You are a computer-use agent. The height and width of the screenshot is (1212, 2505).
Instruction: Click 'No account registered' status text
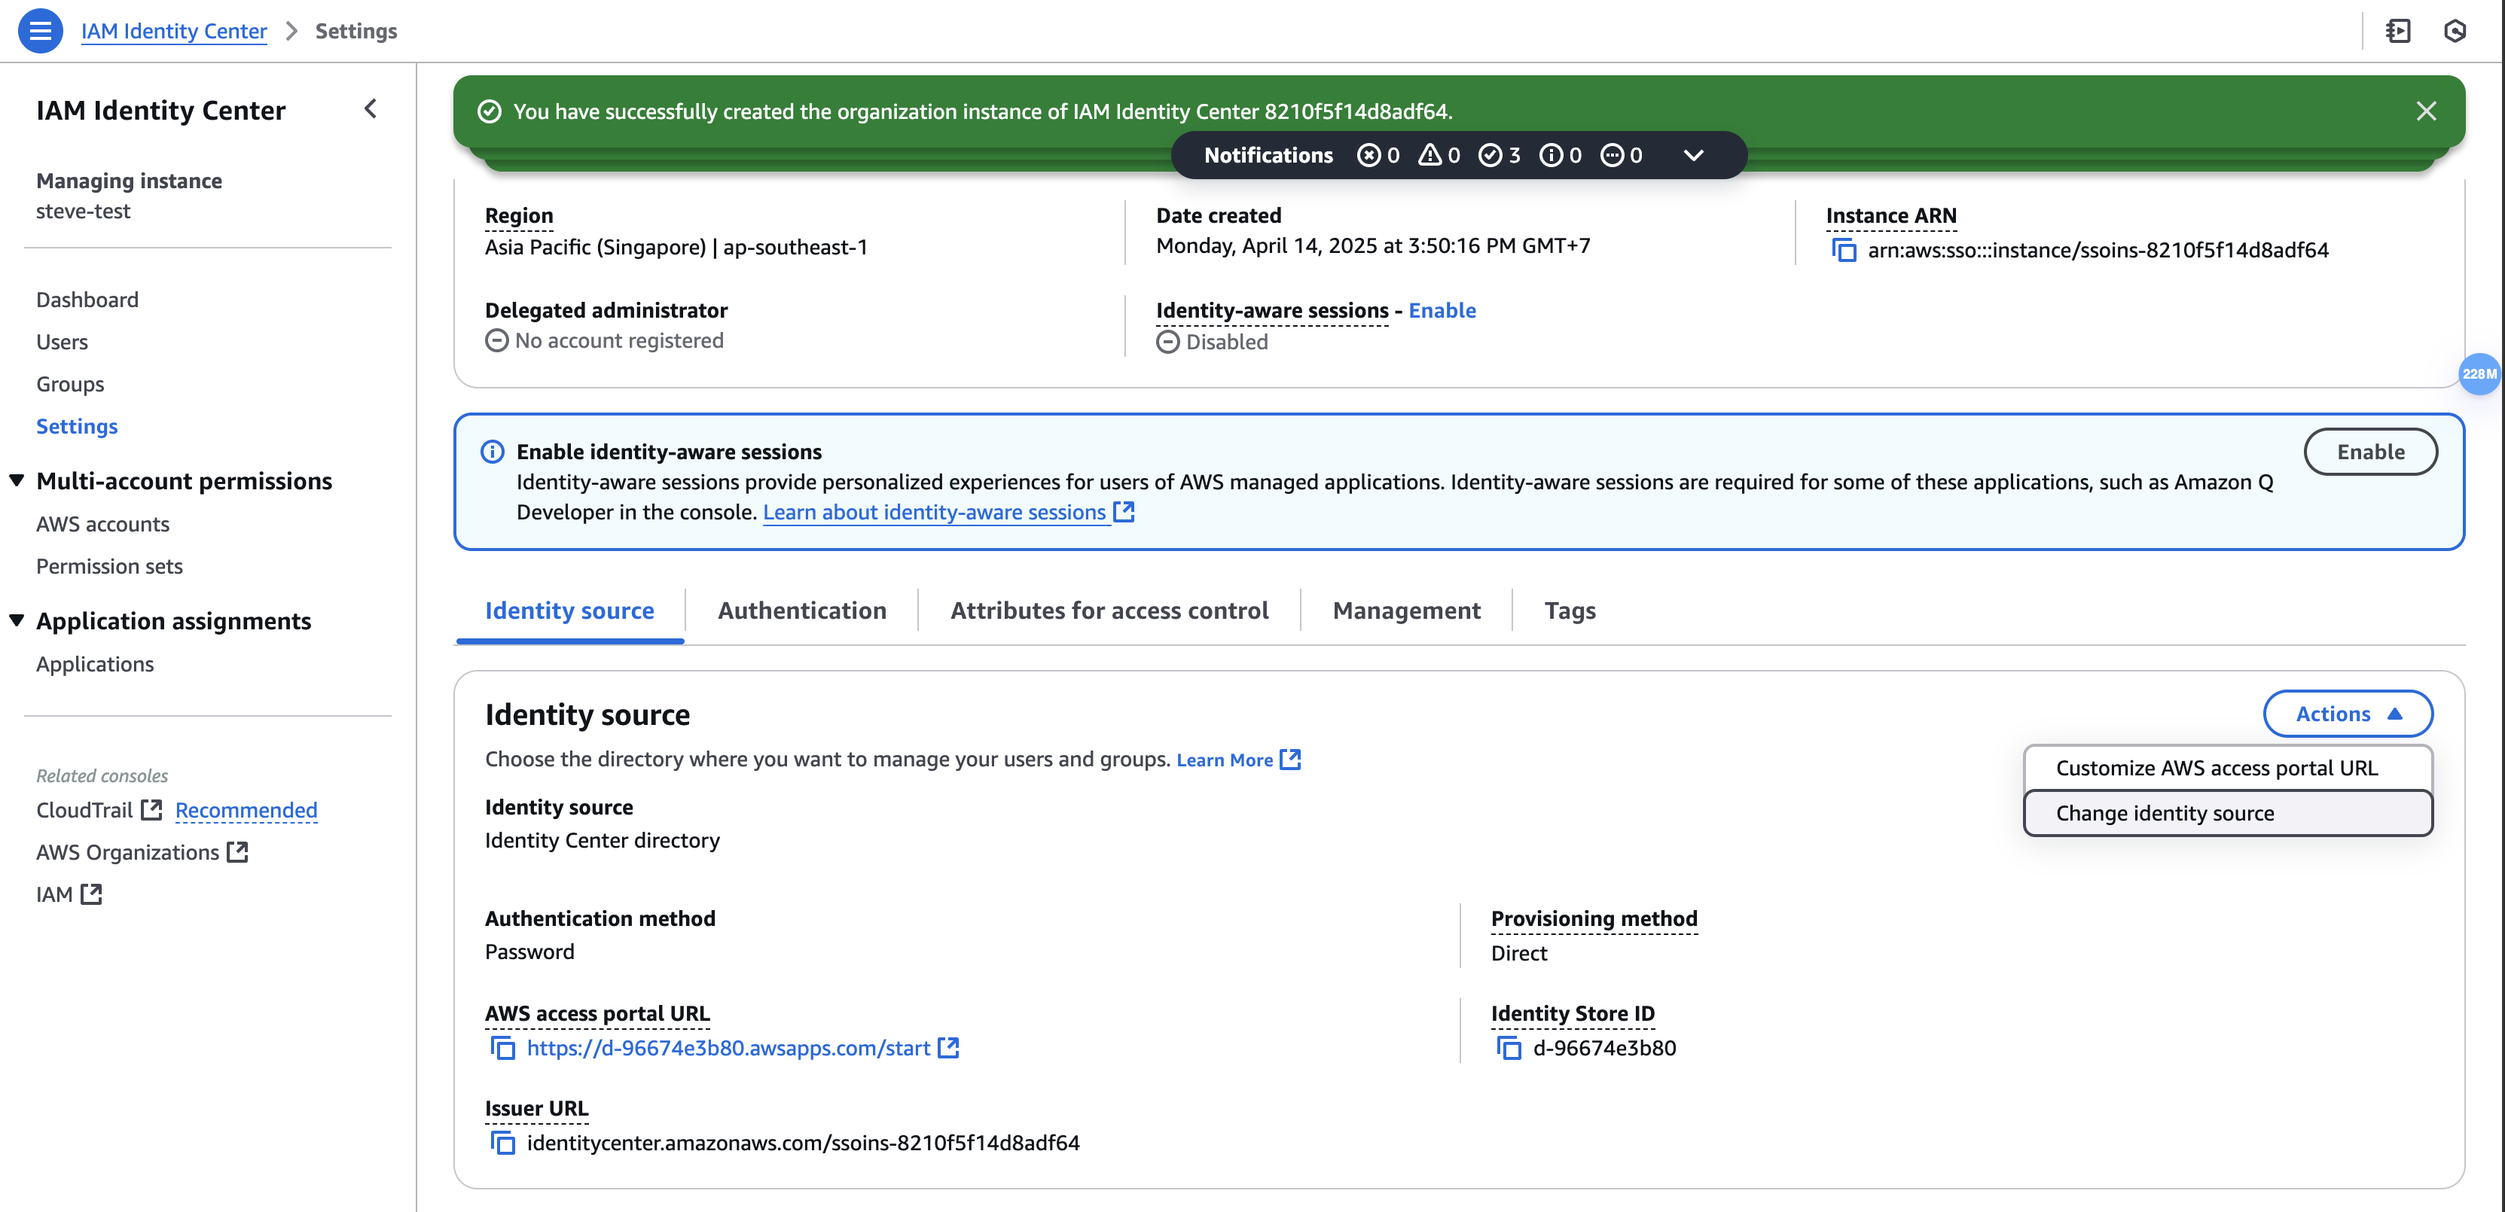point(619,340)
